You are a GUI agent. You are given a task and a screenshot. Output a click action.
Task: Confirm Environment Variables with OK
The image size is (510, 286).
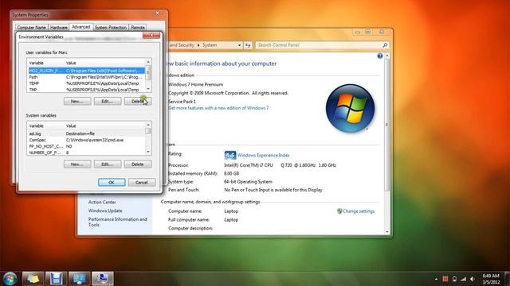(112, 182)
